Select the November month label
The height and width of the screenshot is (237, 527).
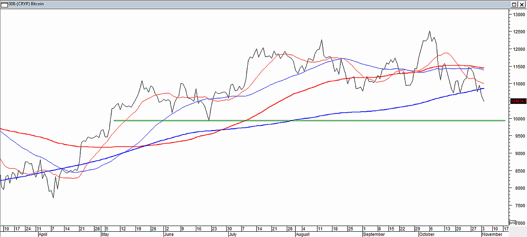pyautogui.click(x=491, y=234)
